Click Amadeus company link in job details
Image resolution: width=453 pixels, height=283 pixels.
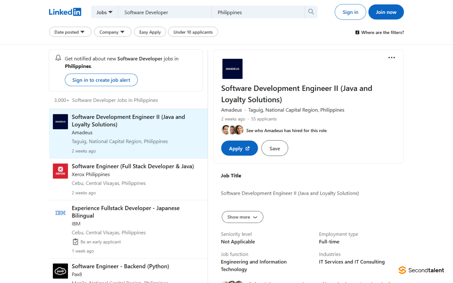click(x=231, y=110)
